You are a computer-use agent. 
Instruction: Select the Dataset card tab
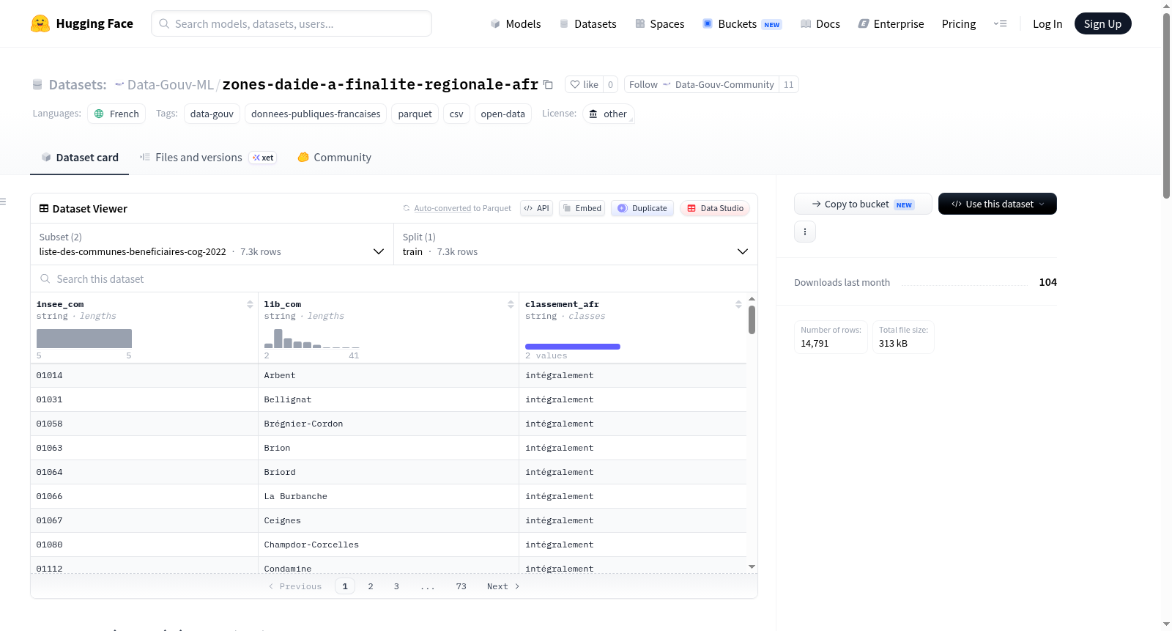click(79, 158)
